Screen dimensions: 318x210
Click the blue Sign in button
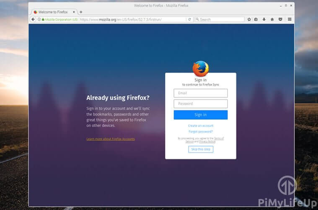tap(201, 115)
